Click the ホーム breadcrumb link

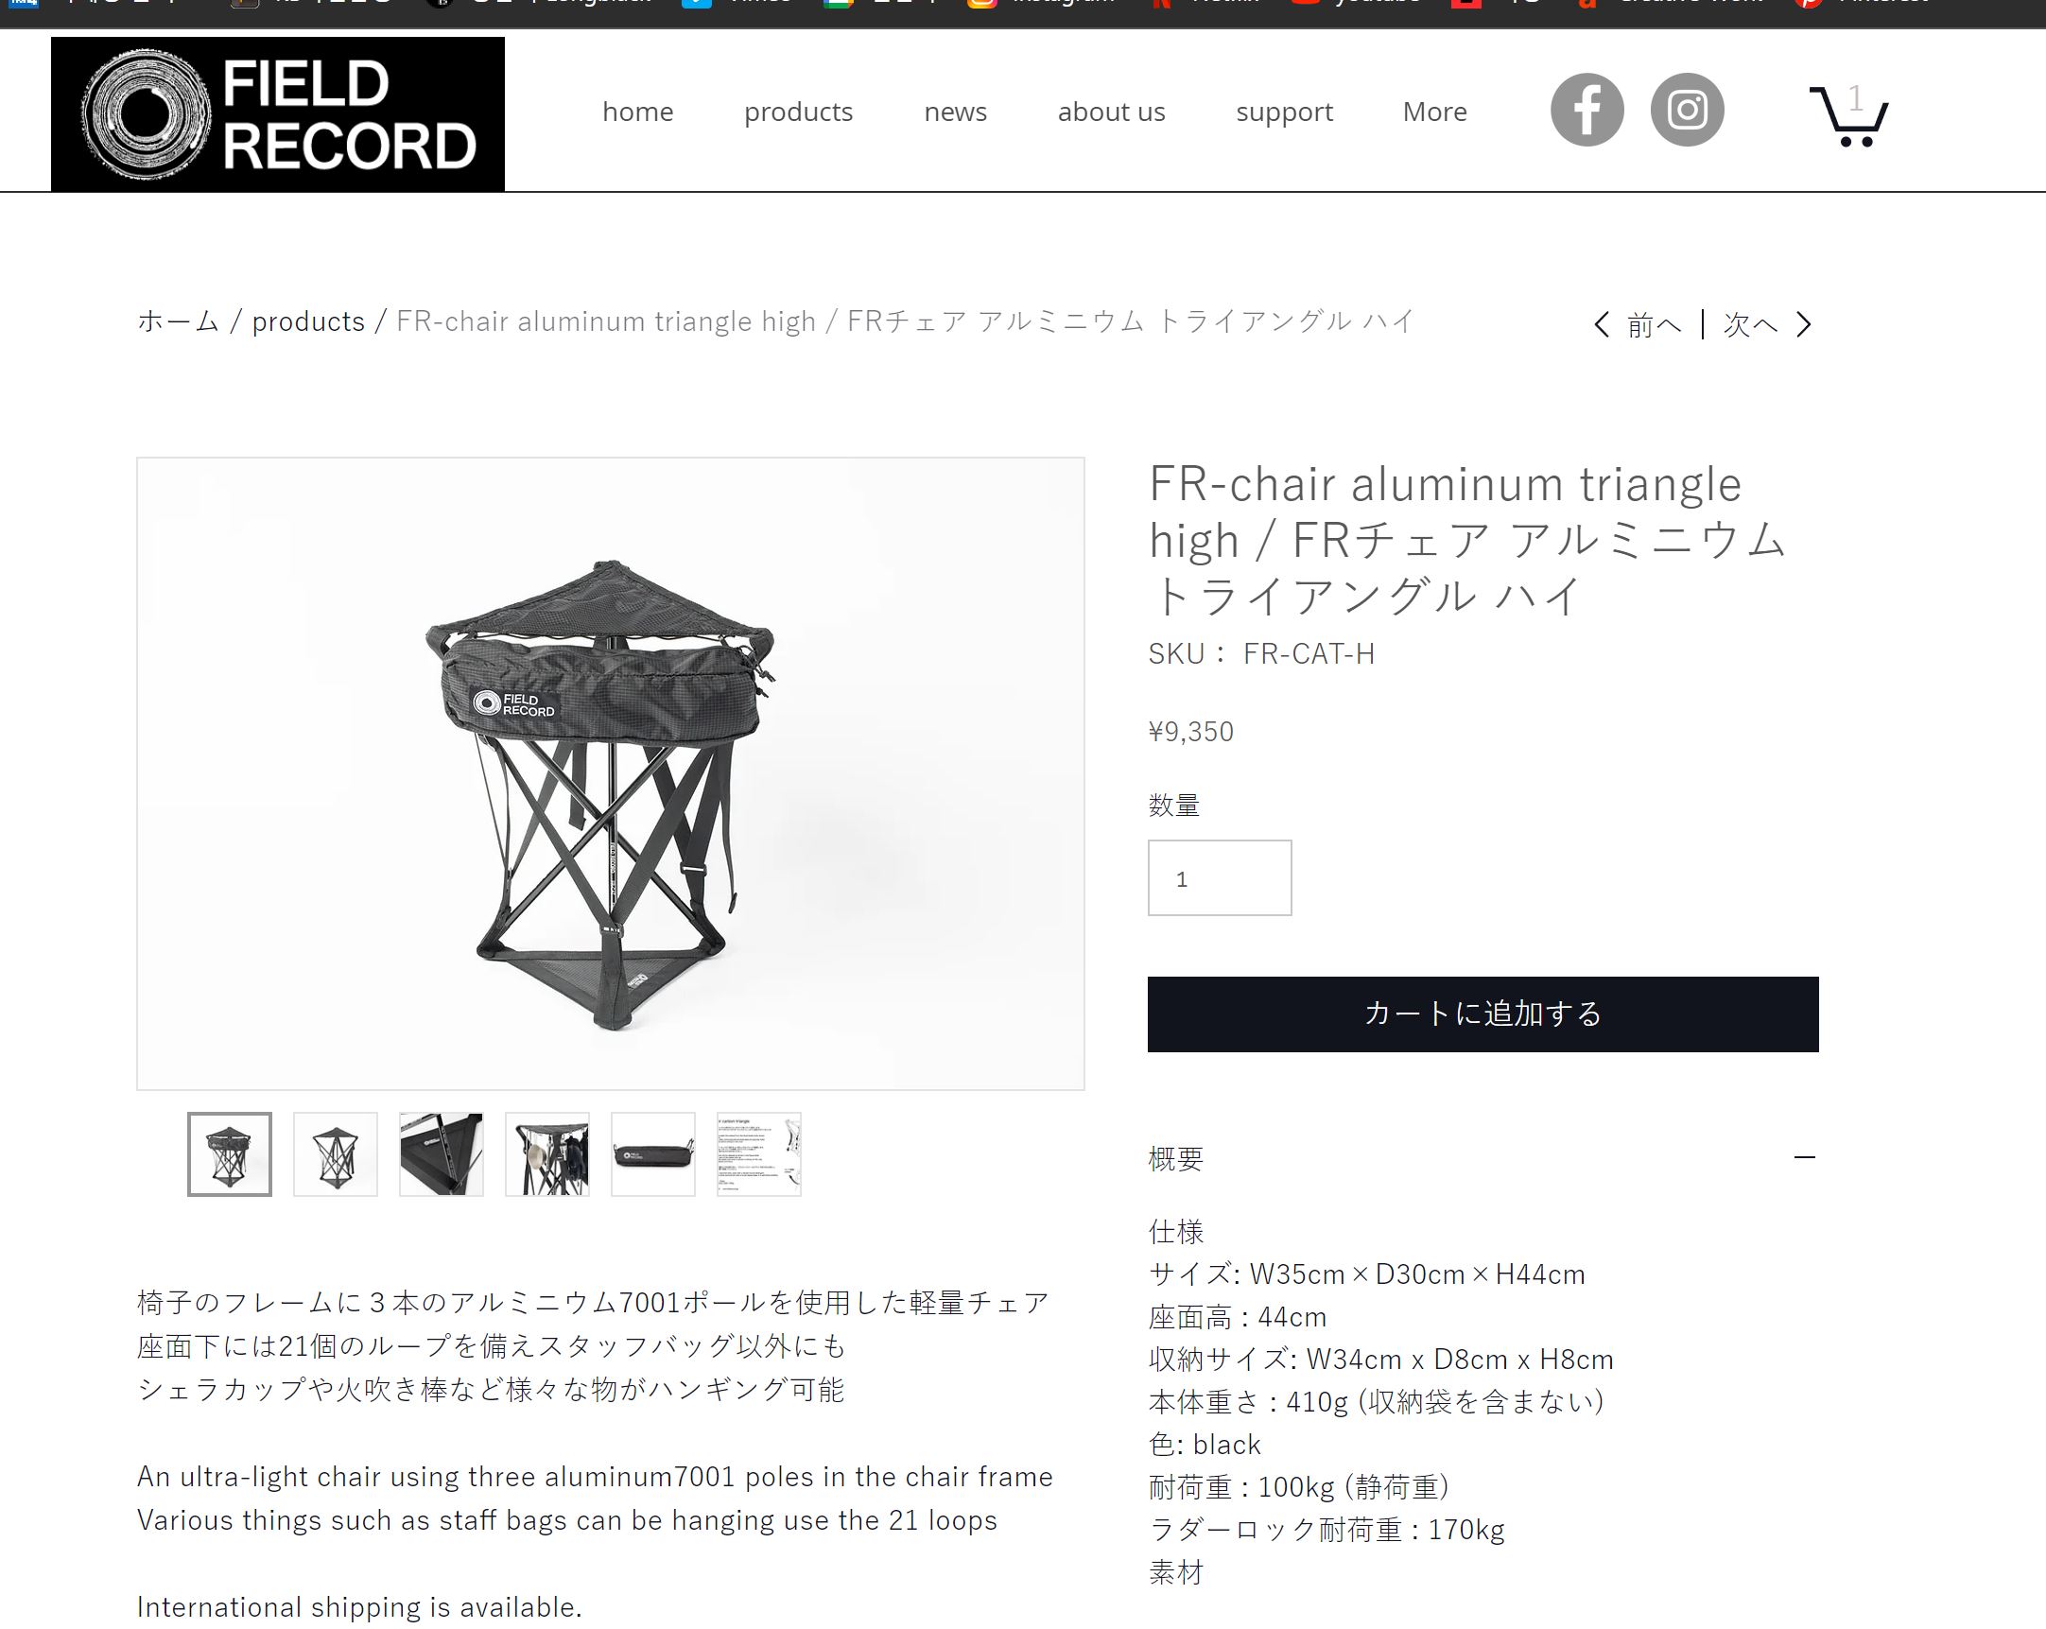(x=179, y=321)
